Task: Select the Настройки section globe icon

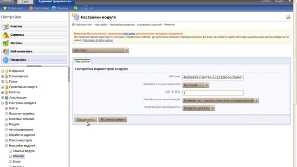Action: pos(6,60)
